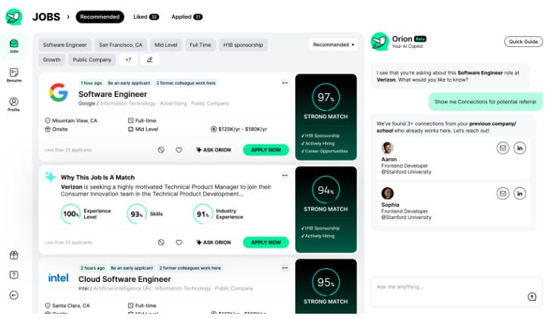549x319 pixels.
Task: Click '2 former colleague work here' tag on Google
Action: tap(186, 83)
